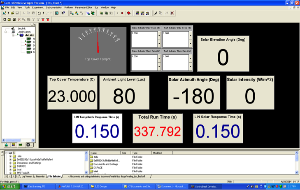This screenshot has height=190, width=300.
Task: Increase Status Indicator Flash Rate with up arrow
Action: (x=159, y=59)
